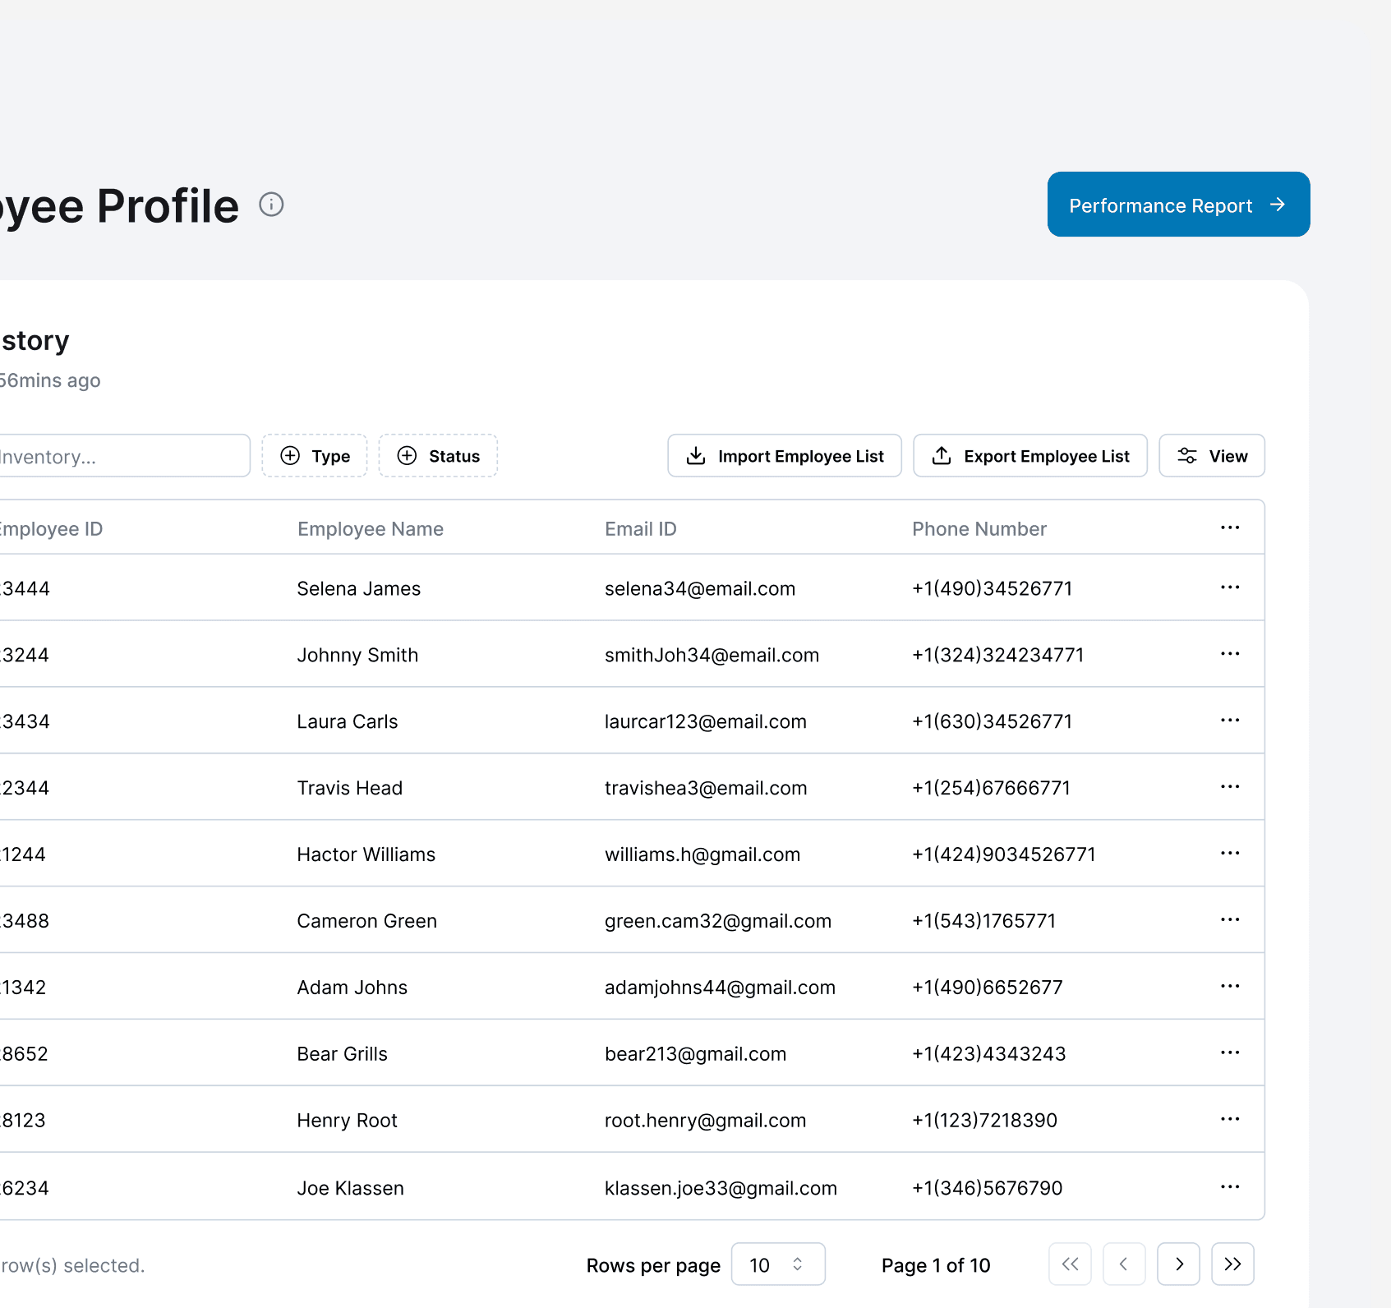Open the actions menu for Selena James
This screenshot has width=1391, height=1308.
pyautogui.click(x=1230, y=587)
